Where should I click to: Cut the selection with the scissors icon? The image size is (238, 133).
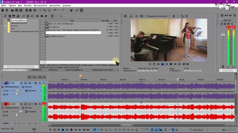coord(40,10)
